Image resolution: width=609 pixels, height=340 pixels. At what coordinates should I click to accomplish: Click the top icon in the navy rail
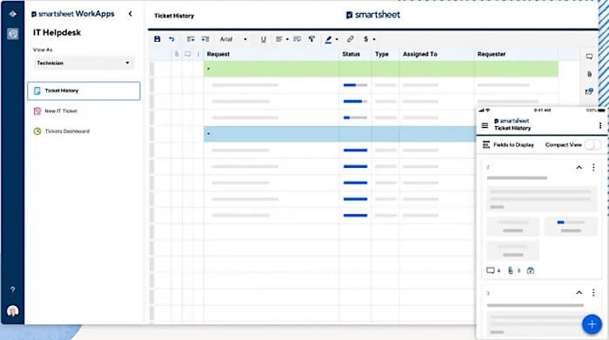coord(12,14)
